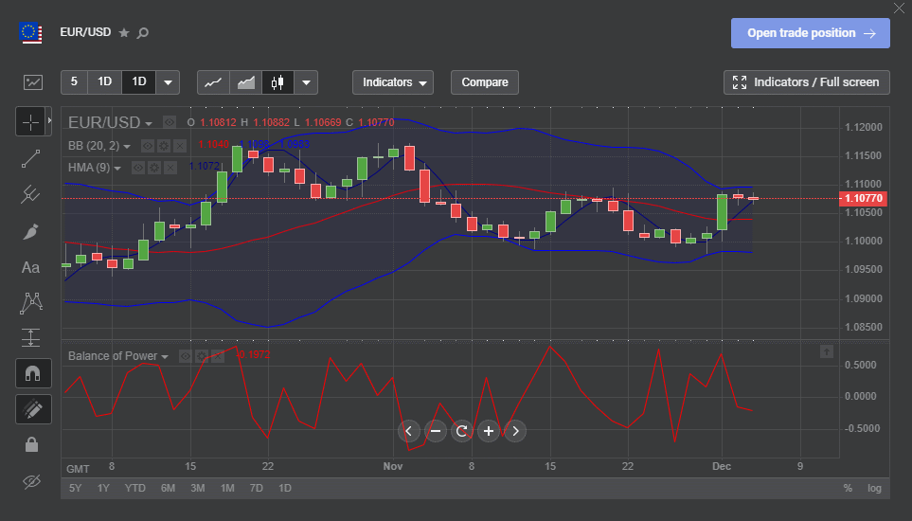
Task: Select the trend line drawing tool
Action: pos(30,158)
